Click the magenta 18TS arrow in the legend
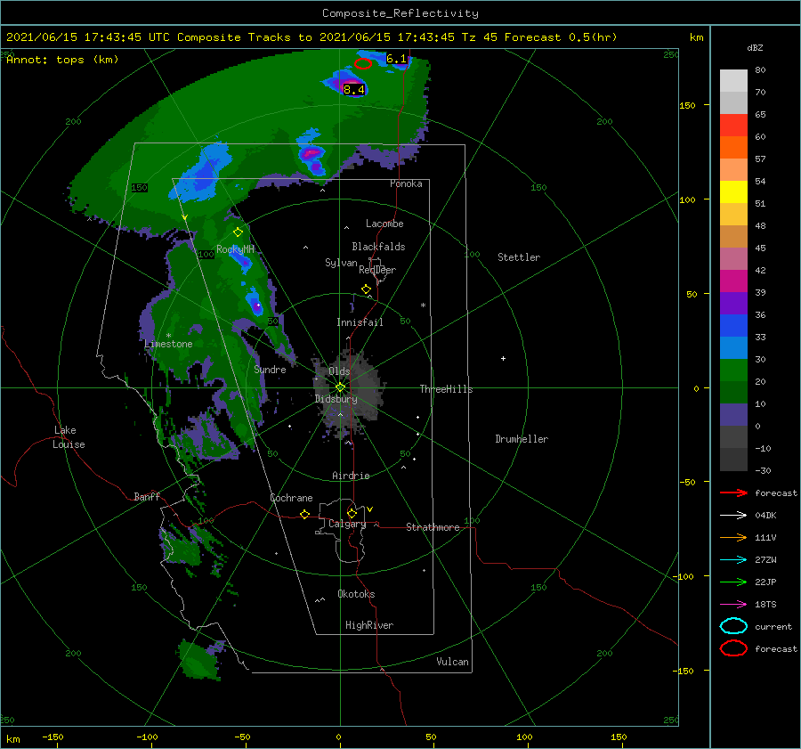This screenshot has height=749, width=801. click(x=733, y=605)
